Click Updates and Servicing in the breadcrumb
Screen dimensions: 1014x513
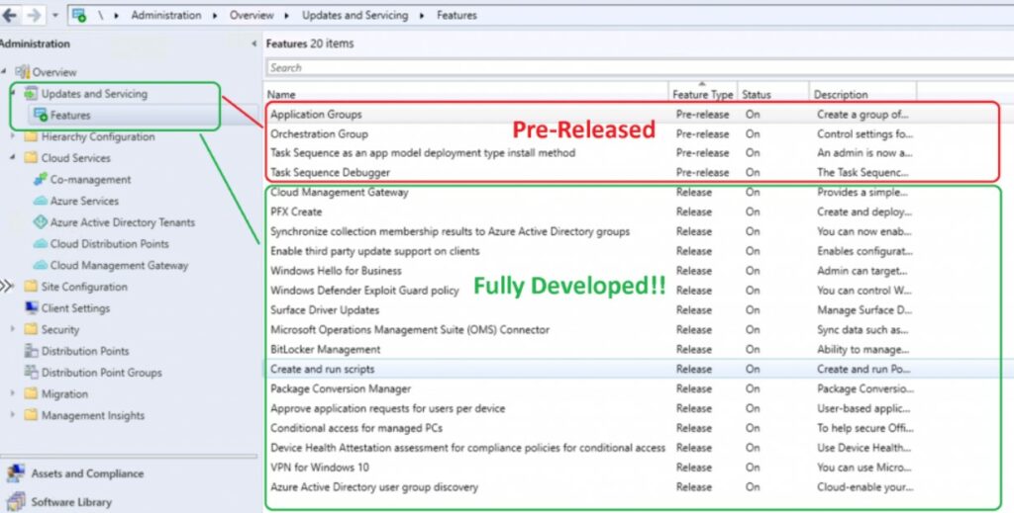point(355,15)
